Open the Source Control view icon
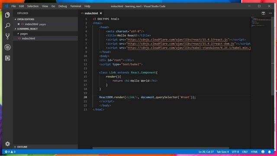The height and width of the screenshot is (156, 277). pos(7,36)
